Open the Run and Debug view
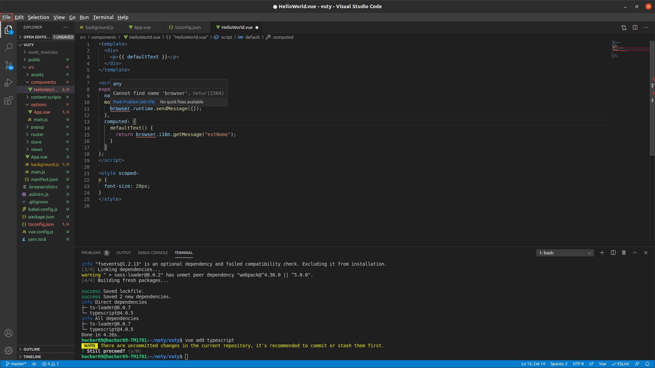The width and height of the screenshot is (655, 368). (x=9, y=83)
